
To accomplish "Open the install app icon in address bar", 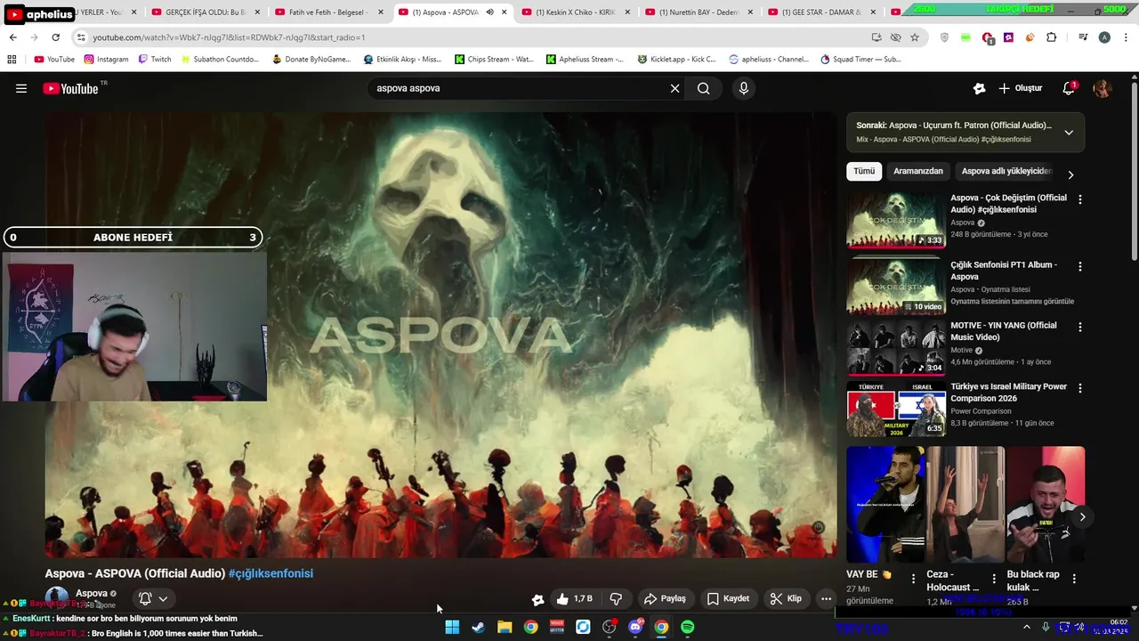I will (876, 37).
